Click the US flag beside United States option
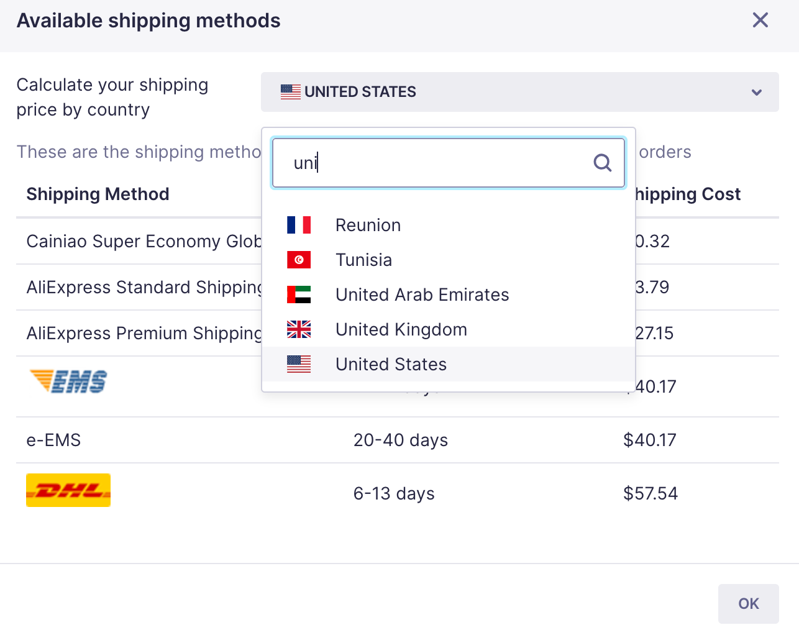The image size is (799, 630). (x=299, y=364)
